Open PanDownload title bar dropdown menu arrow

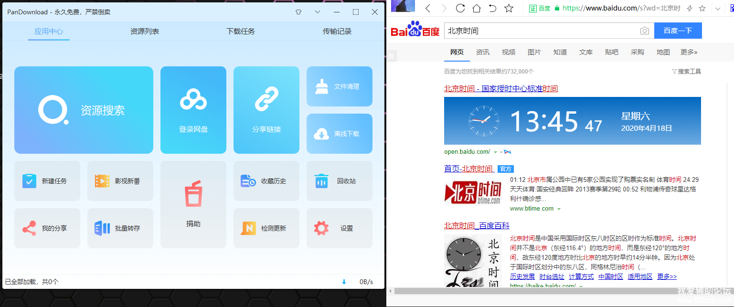click(x=318, y=12)
